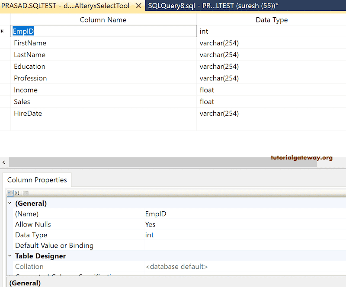The width and height of the screenshot is (346, 287).
Task: Click the row selector arrow beside EmpID
Action: click(x=3, y=31)
